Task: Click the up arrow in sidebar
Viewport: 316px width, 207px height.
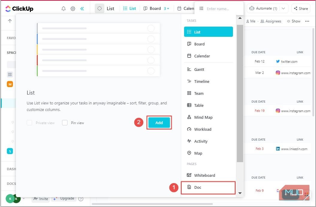Action: tap(10, 21)
